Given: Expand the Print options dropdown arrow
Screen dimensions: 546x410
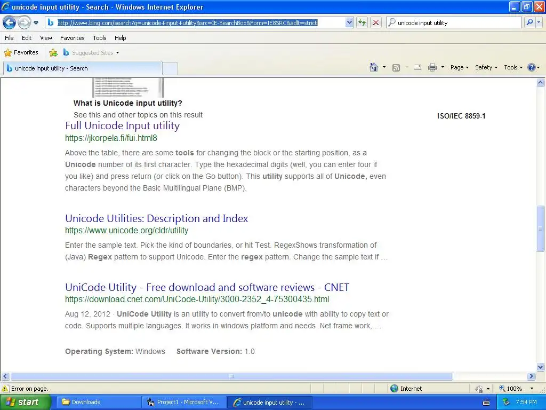Looking at the screenshot, I should click(x=443, y=67).
